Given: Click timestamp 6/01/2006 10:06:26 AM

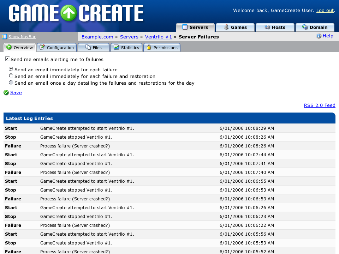Looking at the screenshot, I should coord(247,208).
